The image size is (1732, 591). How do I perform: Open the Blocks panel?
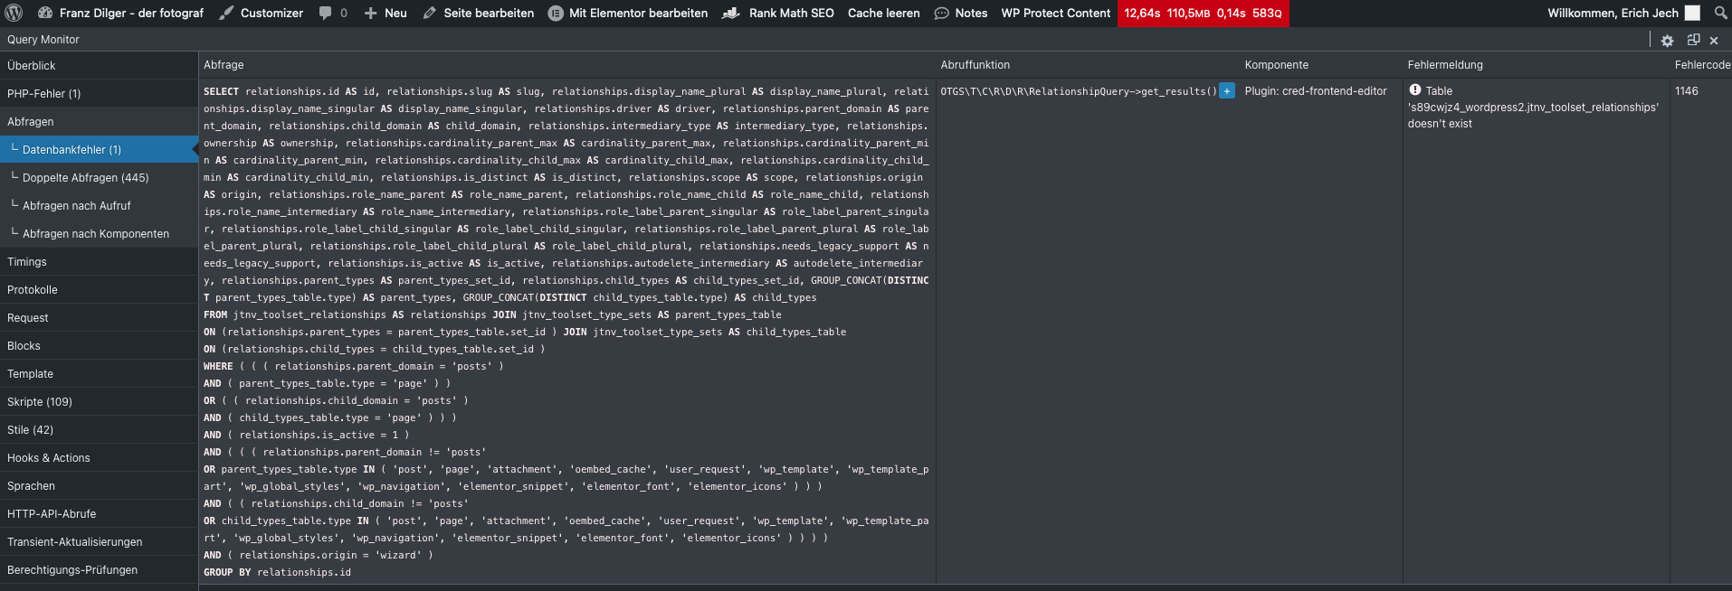click(x=99, y=345)
